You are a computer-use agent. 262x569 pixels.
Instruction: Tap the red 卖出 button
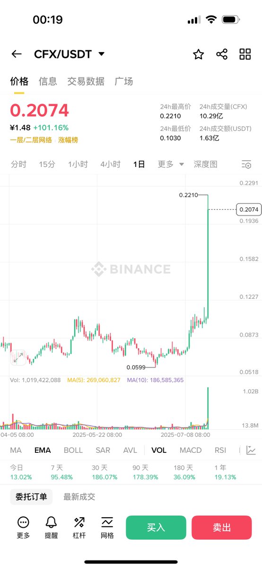[x=222, y=528]
